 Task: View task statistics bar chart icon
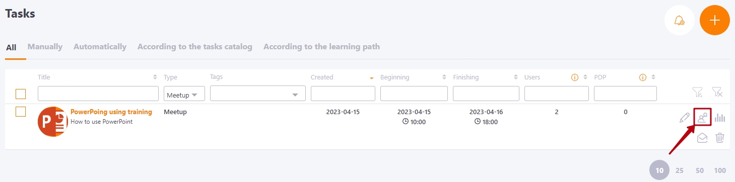tap(720, 118)
